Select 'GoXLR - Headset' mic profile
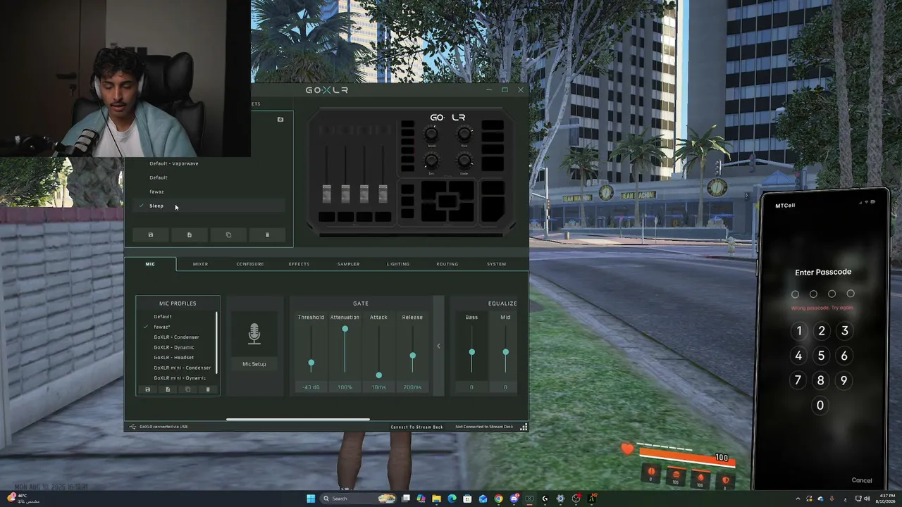This screenshot has height=507, width=902. [173, 358]
